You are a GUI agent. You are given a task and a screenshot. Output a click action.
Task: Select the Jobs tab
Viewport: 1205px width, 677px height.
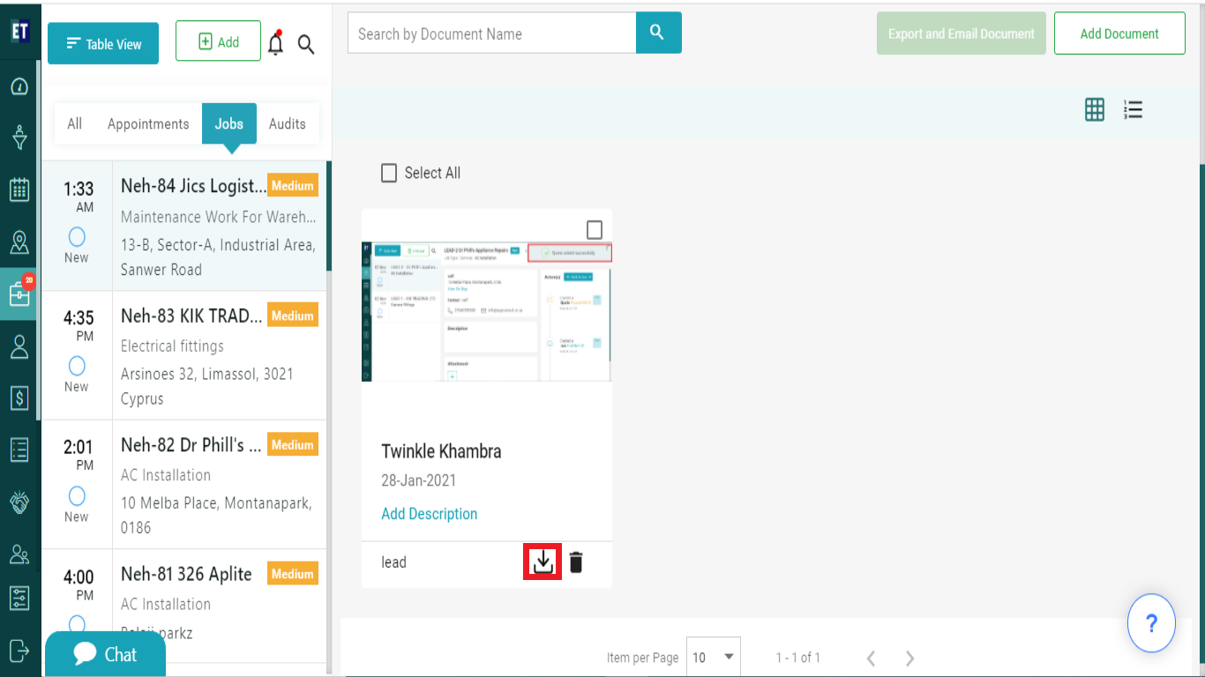(229, 123)
